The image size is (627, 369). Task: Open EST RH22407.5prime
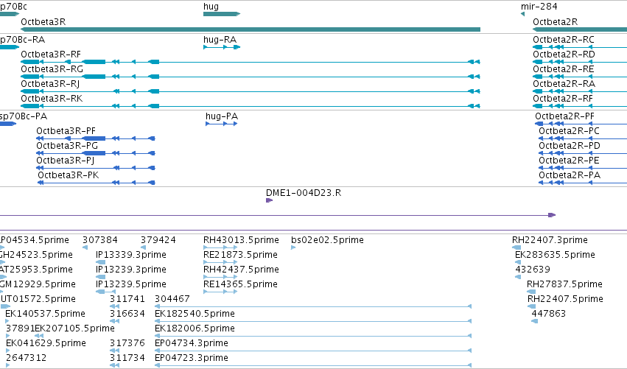point(565,300)
